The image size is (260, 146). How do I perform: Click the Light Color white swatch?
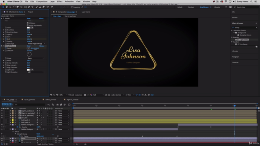(x=28, y=70)
